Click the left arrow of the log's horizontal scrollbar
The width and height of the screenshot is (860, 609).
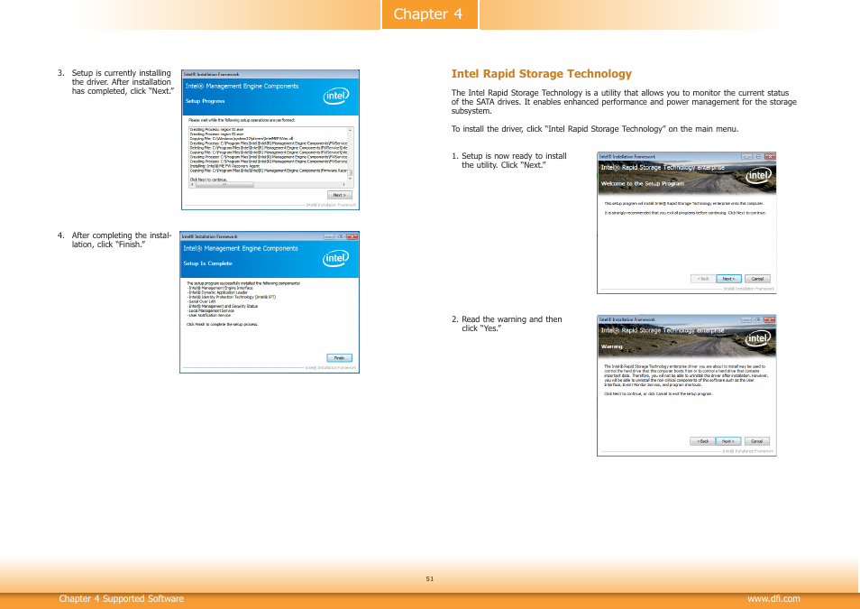[x=192, y=185]
